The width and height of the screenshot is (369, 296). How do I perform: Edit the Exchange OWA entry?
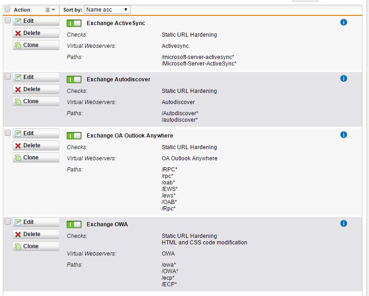[x=36, y=222]
